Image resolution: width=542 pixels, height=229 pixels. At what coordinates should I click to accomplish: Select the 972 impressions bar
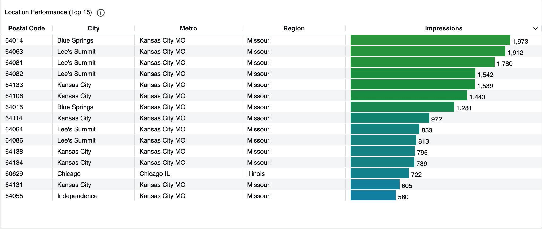click(x=390, y=118)
